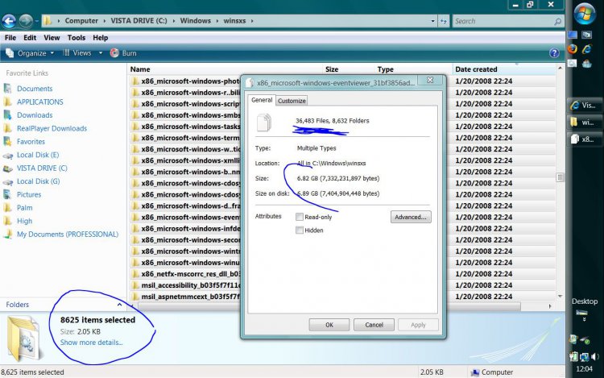The height and width of the screenshot is (378, 604).
Task: Confirm properties dialog with OK
Action: pyautogui.click(x=329, y=325)
